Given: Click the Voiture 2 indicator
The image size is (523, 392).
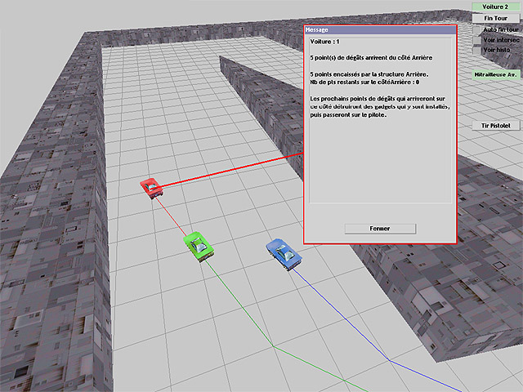Looking at the screenshot, I should [496, 7].
